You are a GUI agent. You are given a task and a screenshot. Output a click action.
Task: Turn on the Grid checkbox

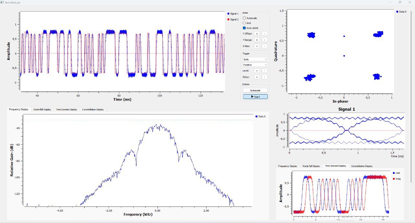[x=244, y=23]
